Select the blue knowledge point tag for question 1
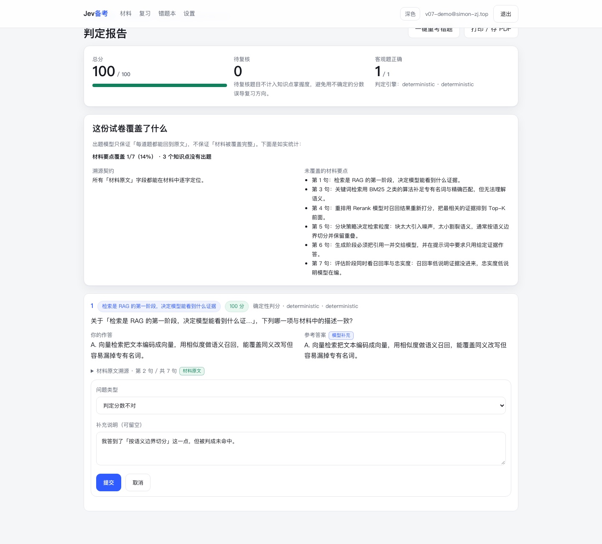 tap(159, 306)
